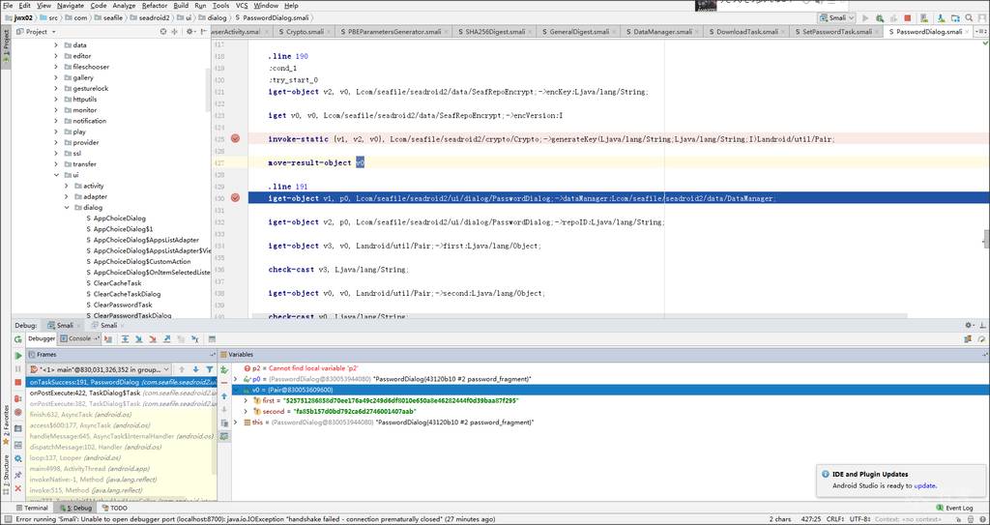
Task: Click the Step Over icon
Action: coord(125,339)
